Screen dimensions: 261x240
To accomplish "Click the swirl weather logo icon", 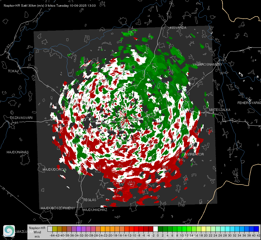I will click(x=9, y=231).
